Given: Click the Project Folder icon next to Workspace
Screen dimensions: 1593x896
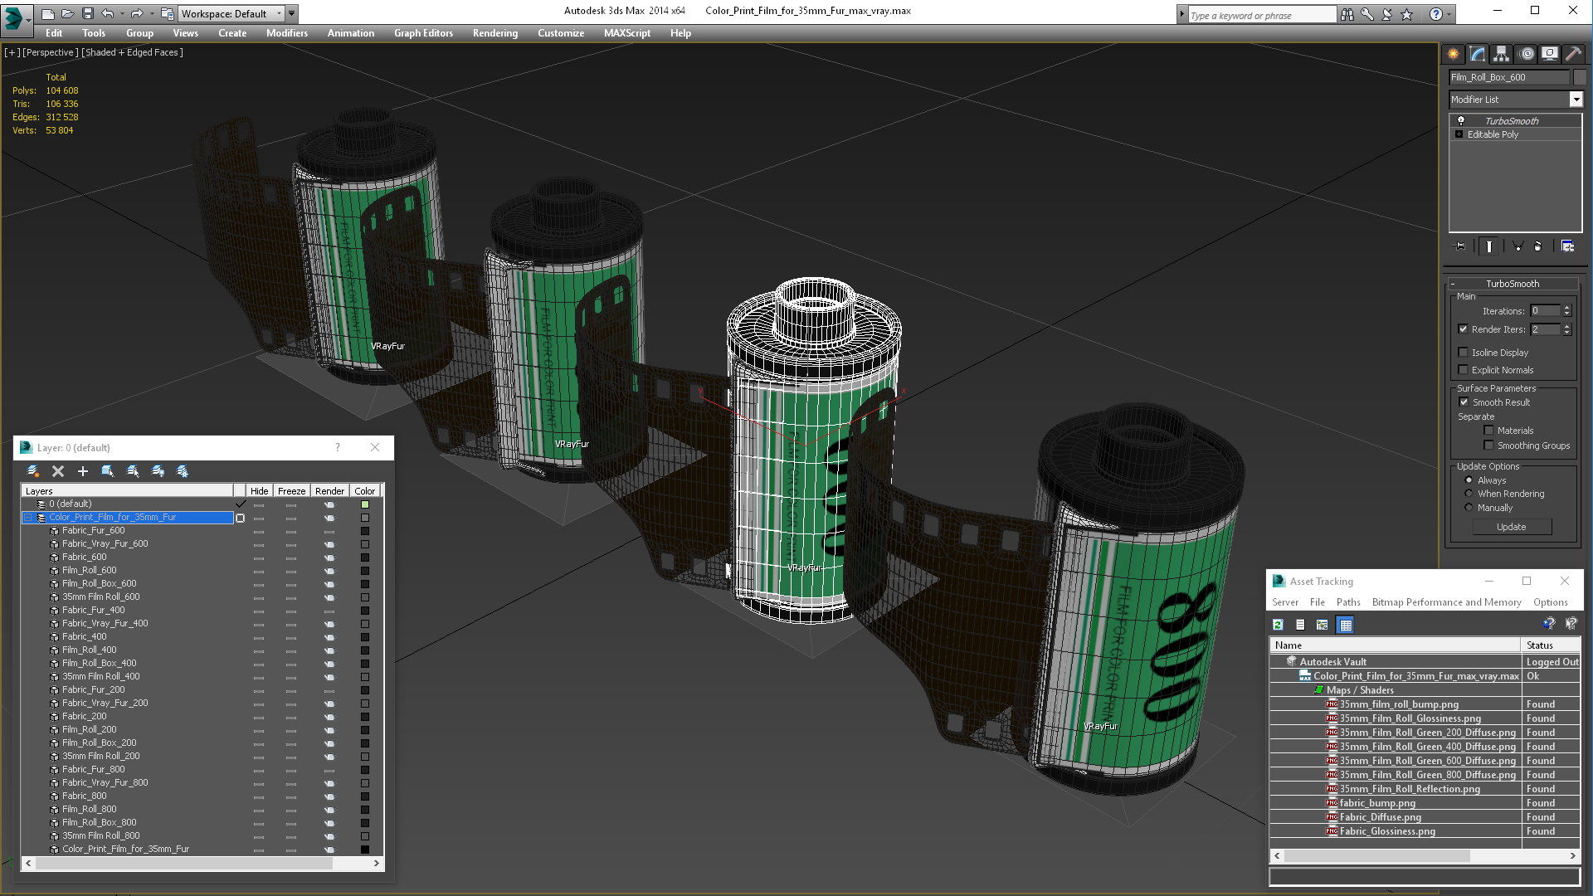Looking at the screenshot, I should [x=168, y=14].
